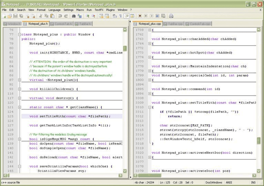Screen dimensions: 264x186
Task: Undo the last edit via toolbar arrow
Action: [60, 16]
